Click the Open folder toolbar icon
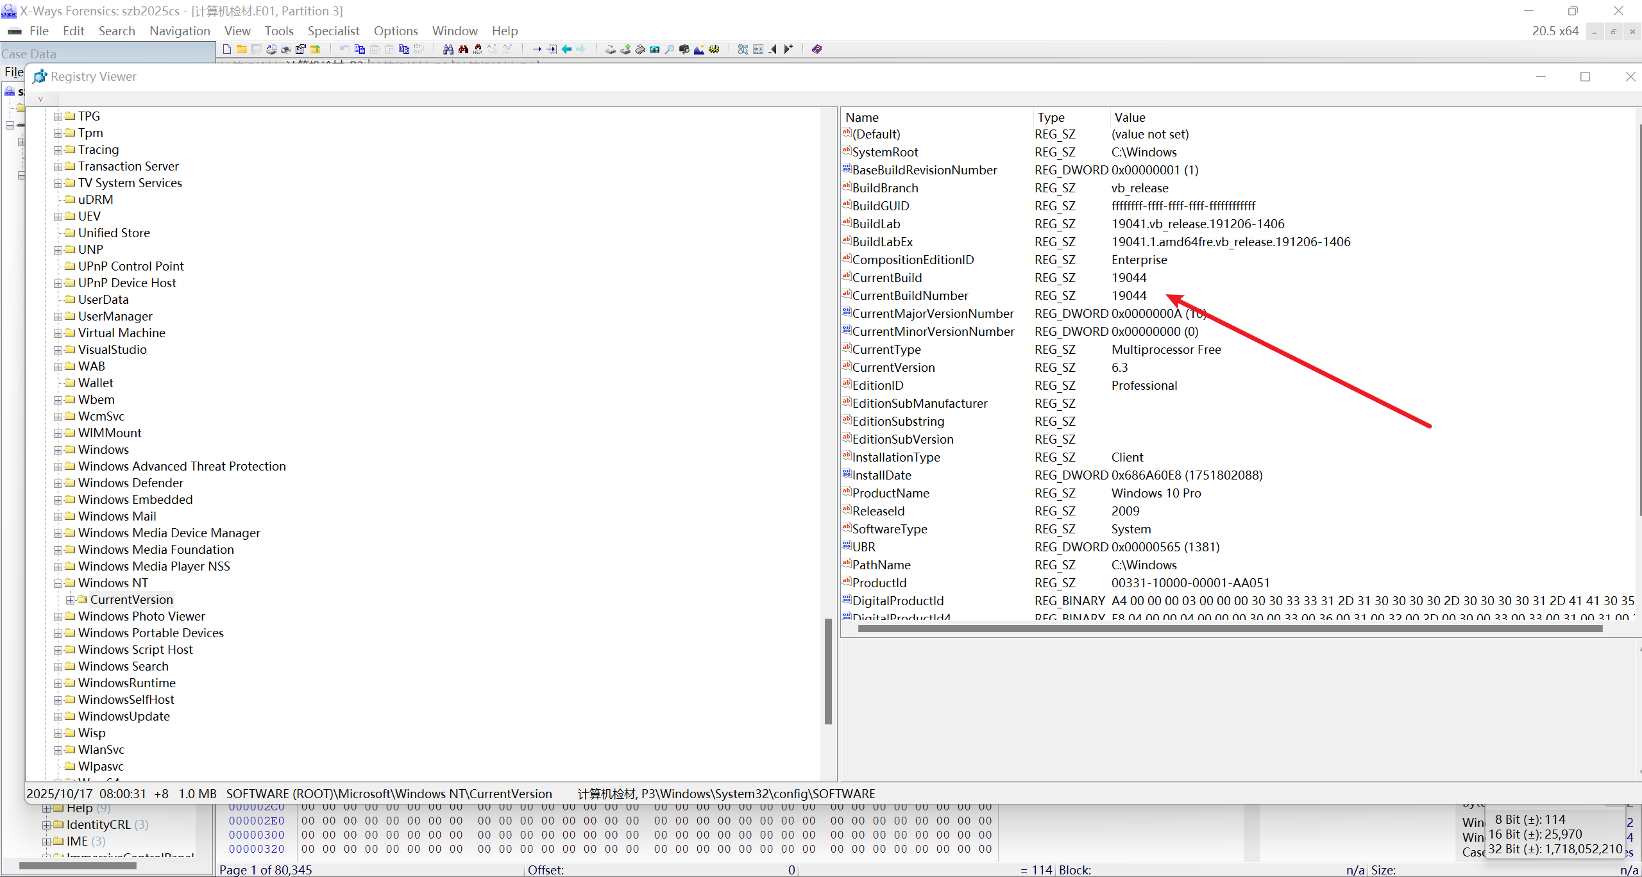This screenshot has width=1642, height=877. pos(242,49)
